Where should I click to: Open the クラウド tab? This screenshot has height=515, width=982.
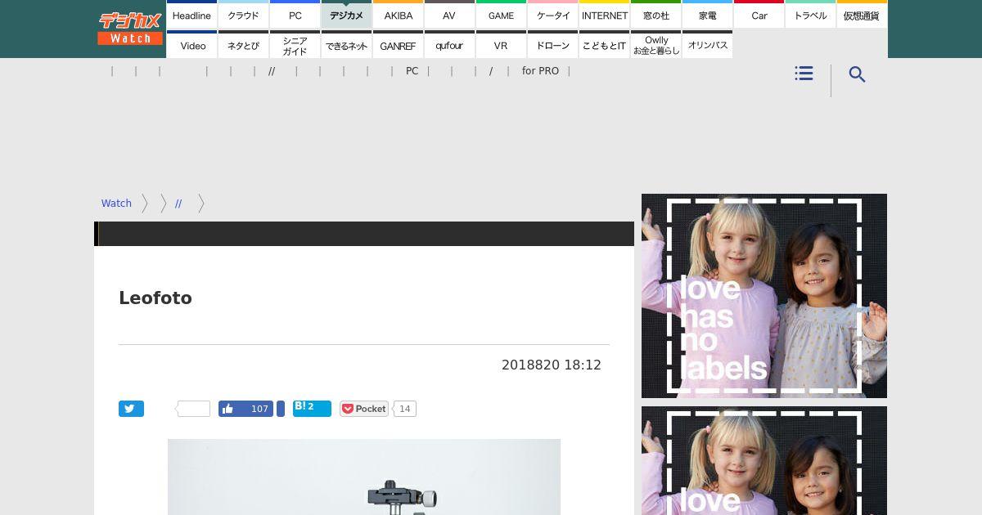click(243, 15)
